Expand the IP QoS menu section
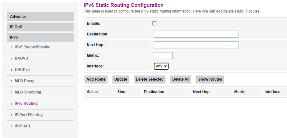Viewport: 287px width, 138px height. coord(40,27)
